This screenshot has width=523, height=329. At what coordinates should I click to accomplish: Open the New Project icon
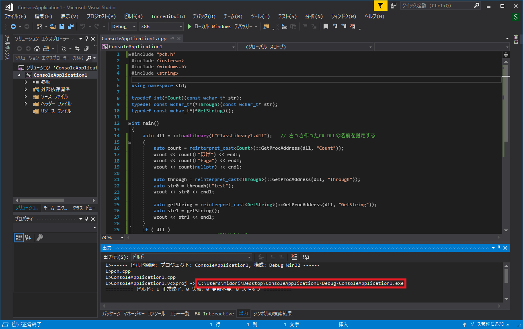(39, 26)
